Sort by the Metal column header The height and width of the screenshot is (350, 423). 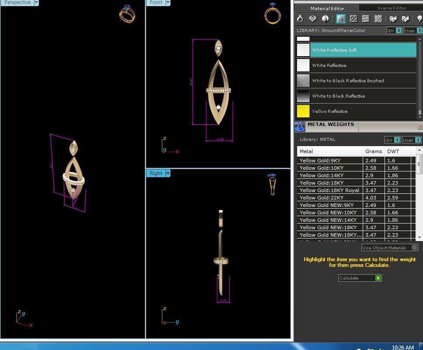coord(329,151)
